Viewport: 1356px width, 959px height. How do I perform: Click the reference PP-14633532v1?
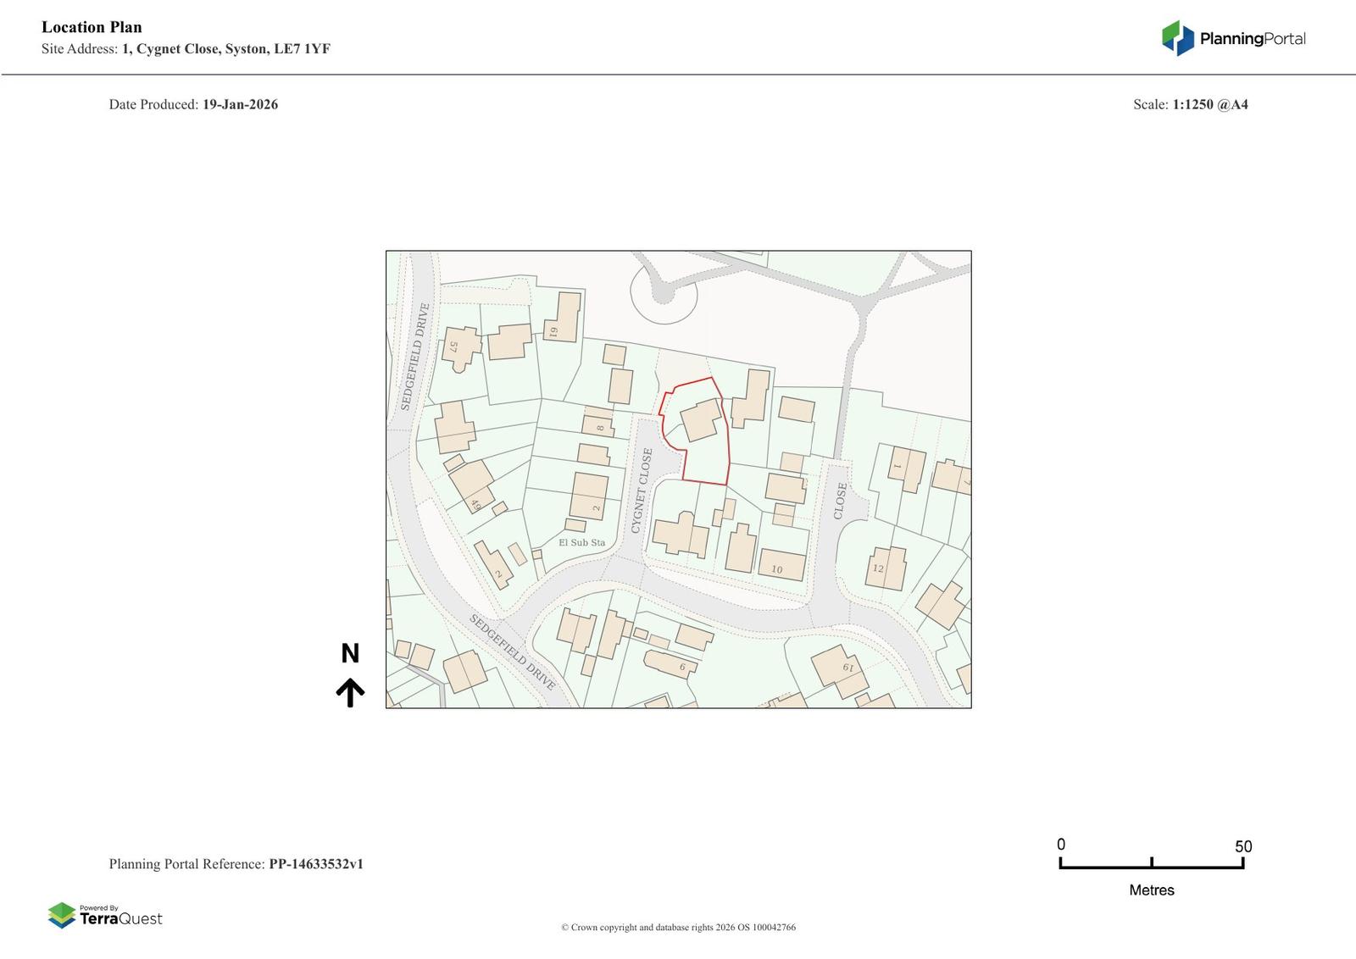point(315,864)
